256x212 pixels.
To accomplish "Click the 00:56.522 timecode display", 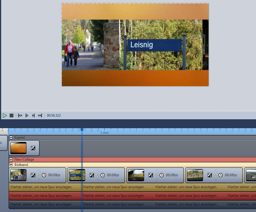I will pos(54,116).
